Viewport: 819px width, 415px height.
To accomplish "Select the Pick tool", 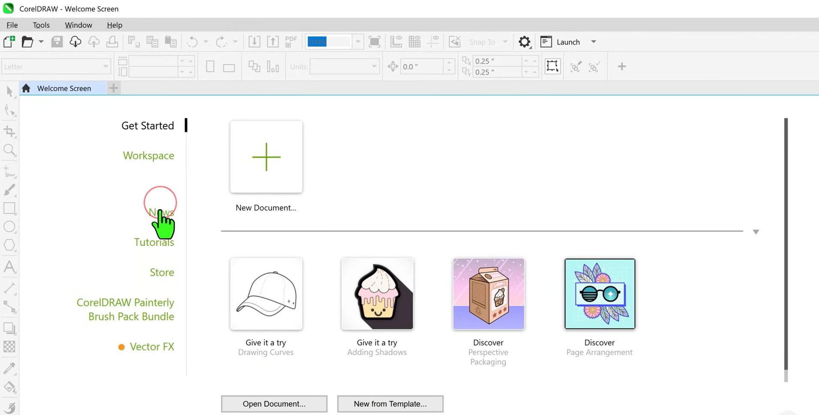I will (9, 91).
